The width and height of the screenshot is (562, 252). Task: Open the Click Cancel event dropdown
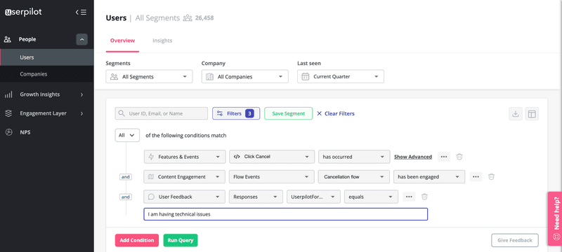[271, 157]
